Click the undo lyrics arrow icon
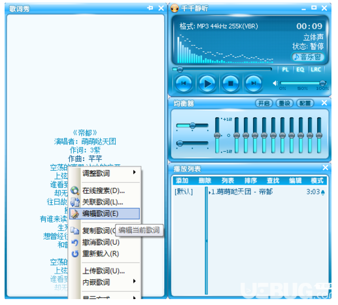The height and width of the screenshot is (305, 338). click(x=75, y=242)
